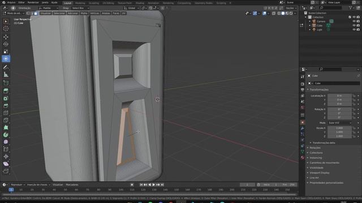Select the Shear tool
Screen dimensions: 362x203
point(6,164)
